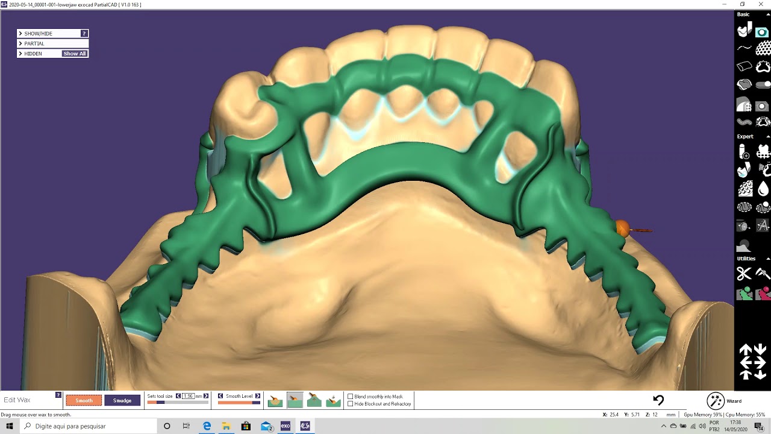Click the Wizard label

coord(734,401)
